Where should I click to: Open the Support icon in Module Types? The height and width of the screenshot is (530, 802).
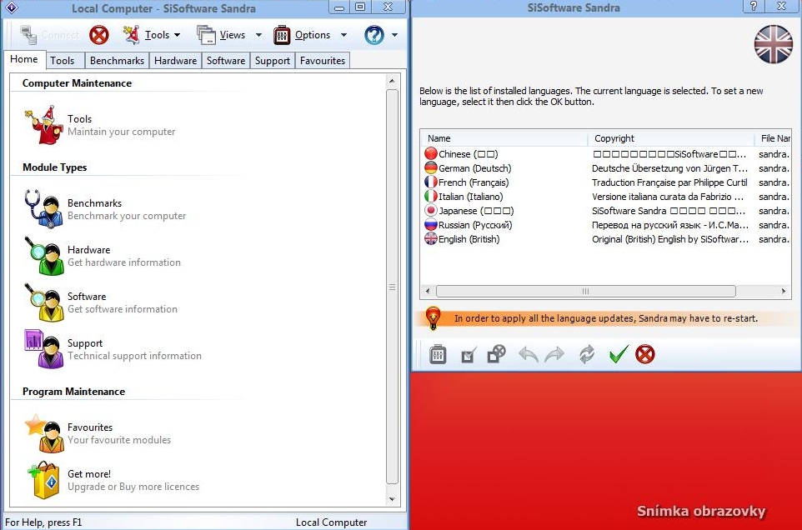click(43, 349)
